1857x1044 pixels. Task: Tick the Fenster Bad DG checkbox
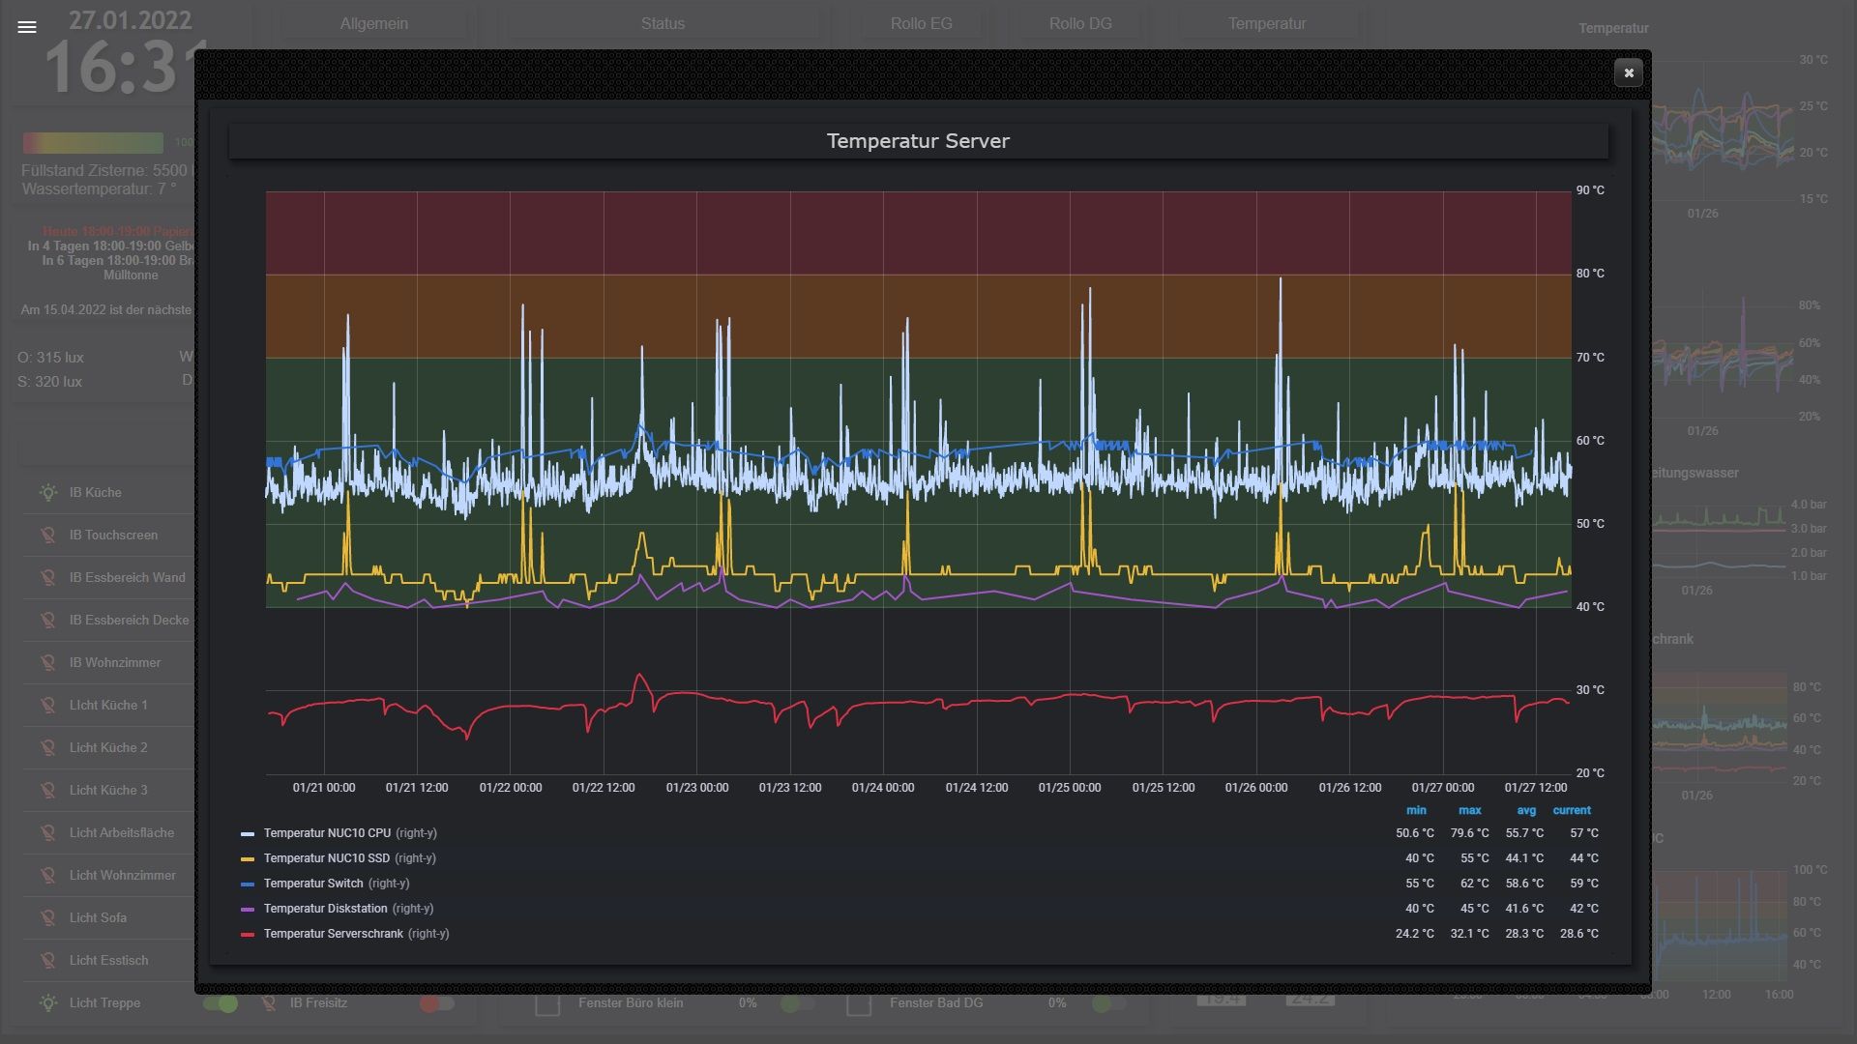(x=859, y=1004)
